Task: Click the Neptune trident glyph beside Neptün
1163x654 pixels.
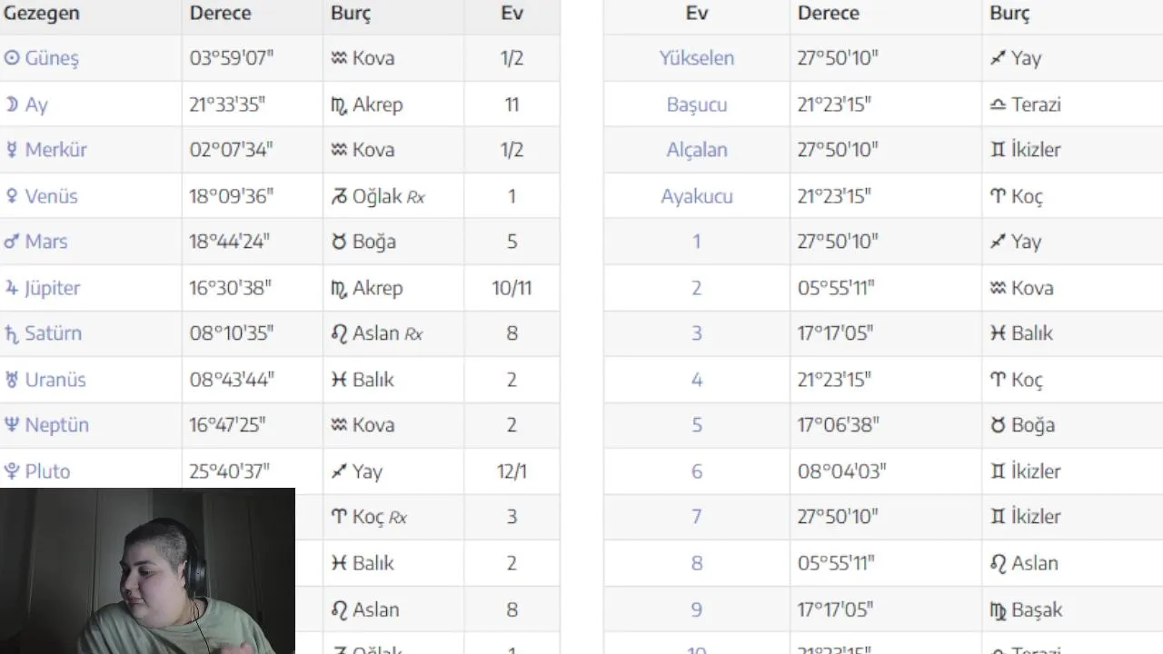Action: coord(12,425)
